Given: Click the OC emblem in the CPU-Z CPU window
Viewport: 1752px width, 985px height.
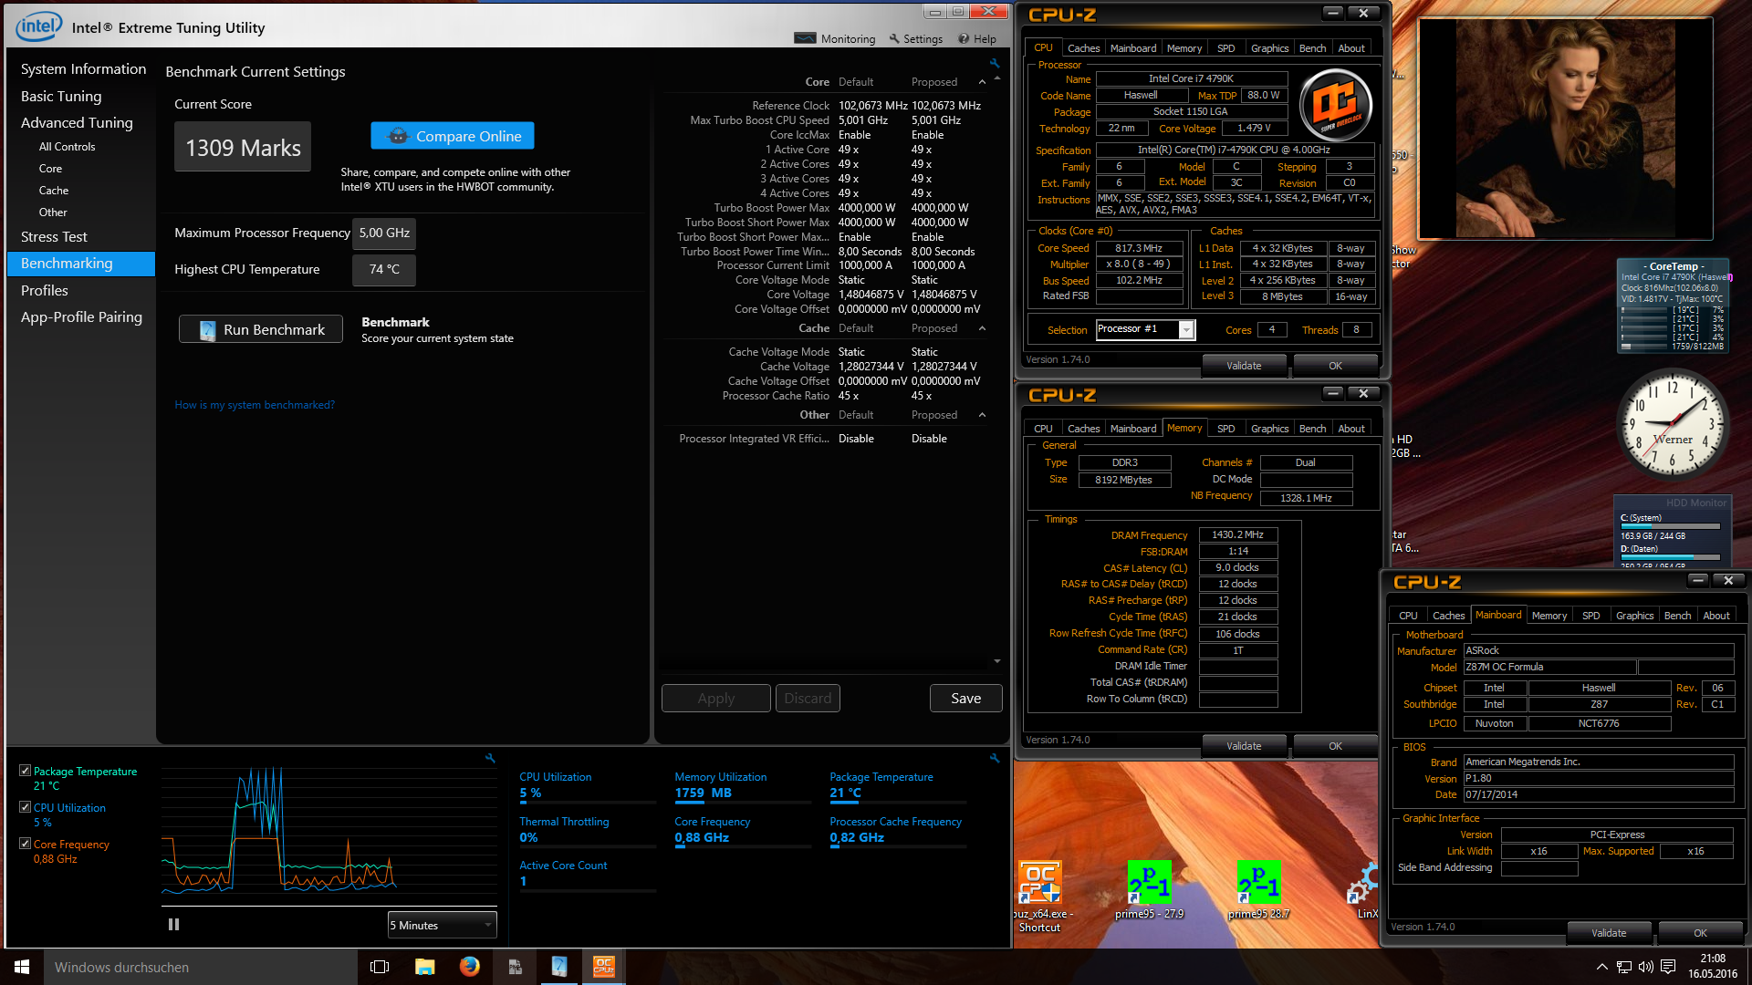Looking at the screenshot, I should [1336, 106].
